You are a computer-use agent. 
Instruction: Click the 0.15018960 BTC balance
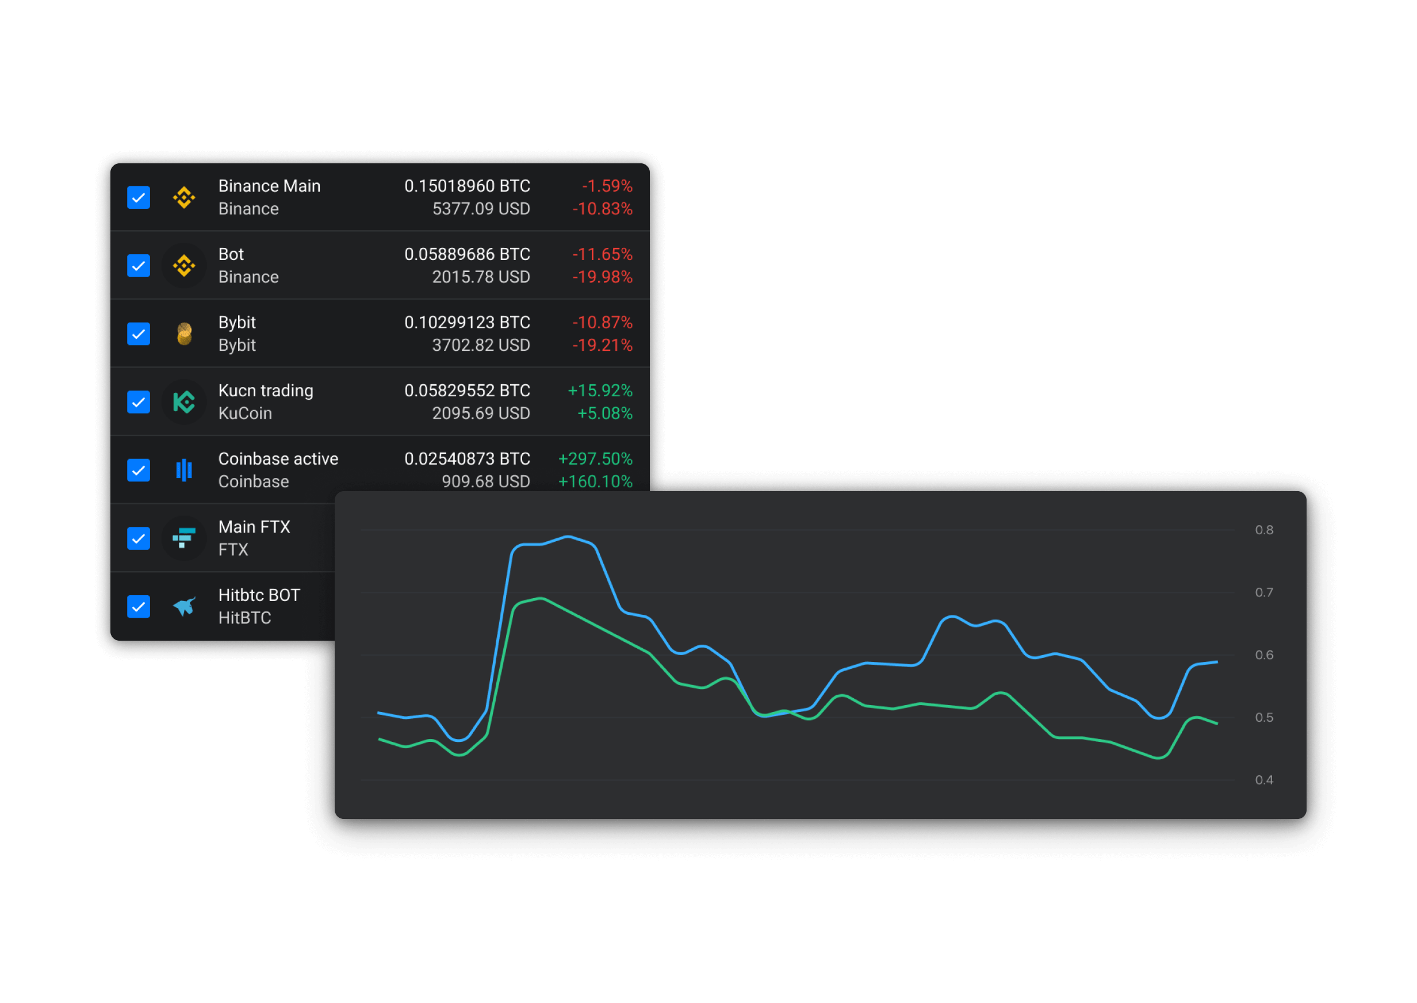pos(467,186)
